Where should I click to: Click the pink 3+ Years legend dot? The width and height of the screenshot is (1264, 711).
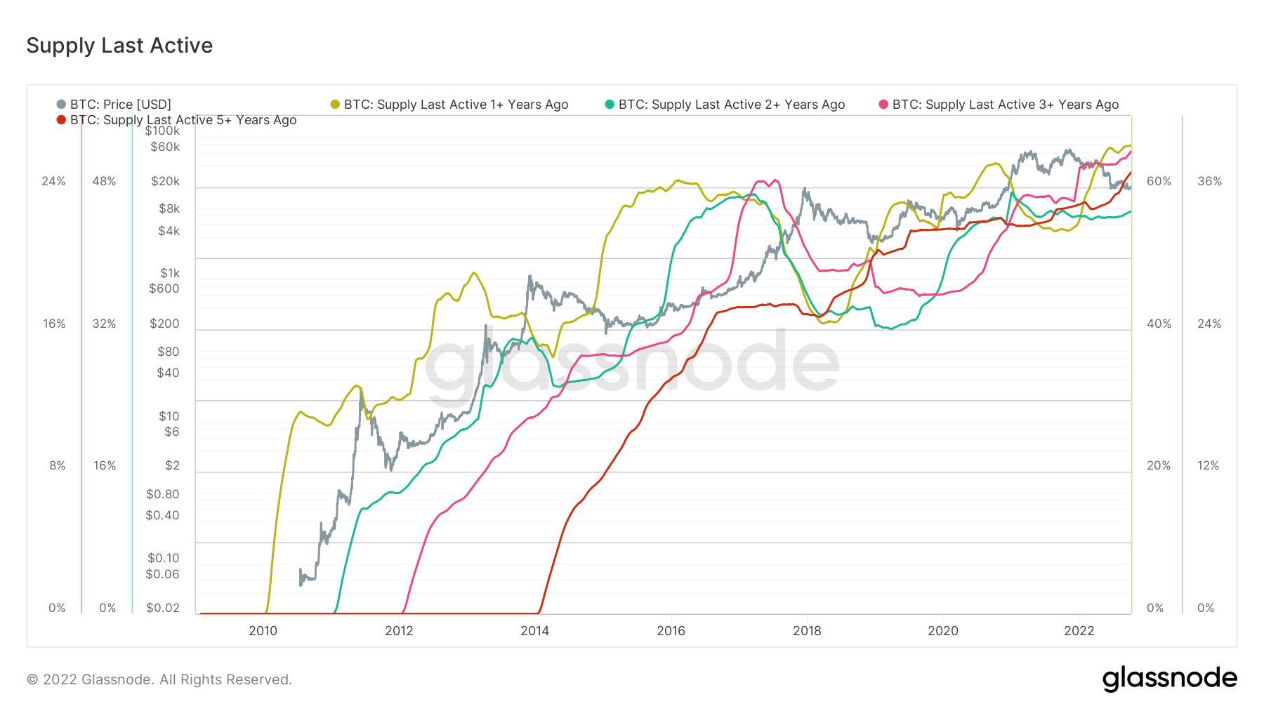(883, 105)
